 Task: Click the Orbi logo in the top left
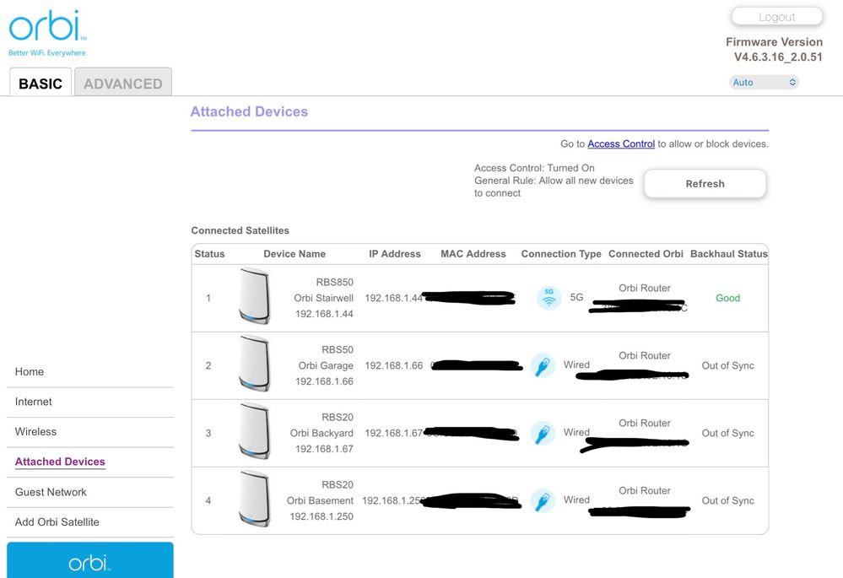[x=47, y=32]
